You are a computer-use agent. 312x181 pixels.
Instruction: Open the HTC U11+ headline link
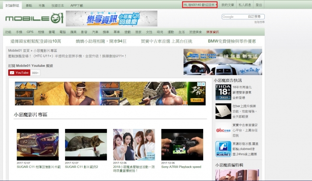click(x=67, y=56)
